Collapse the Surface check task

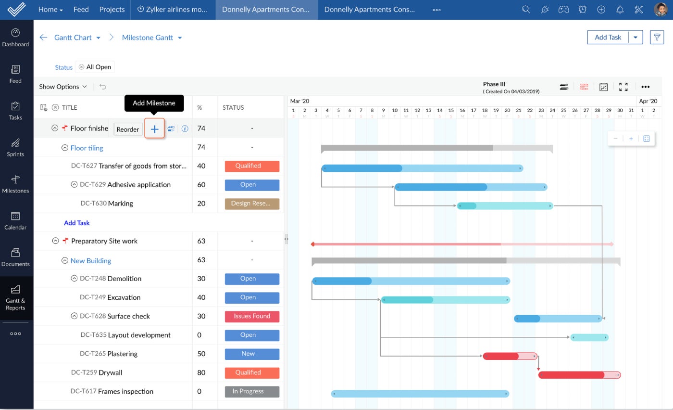click(74, 316)
